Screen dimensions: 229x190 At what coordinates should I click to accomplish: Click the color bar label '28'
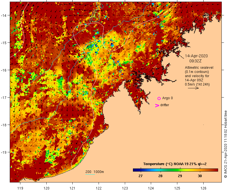pos(160,176)
